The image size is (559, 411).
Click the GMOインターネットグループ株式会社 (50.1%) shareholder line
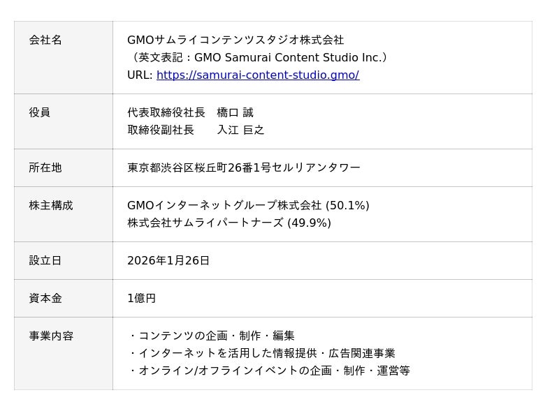click(248, 206)
